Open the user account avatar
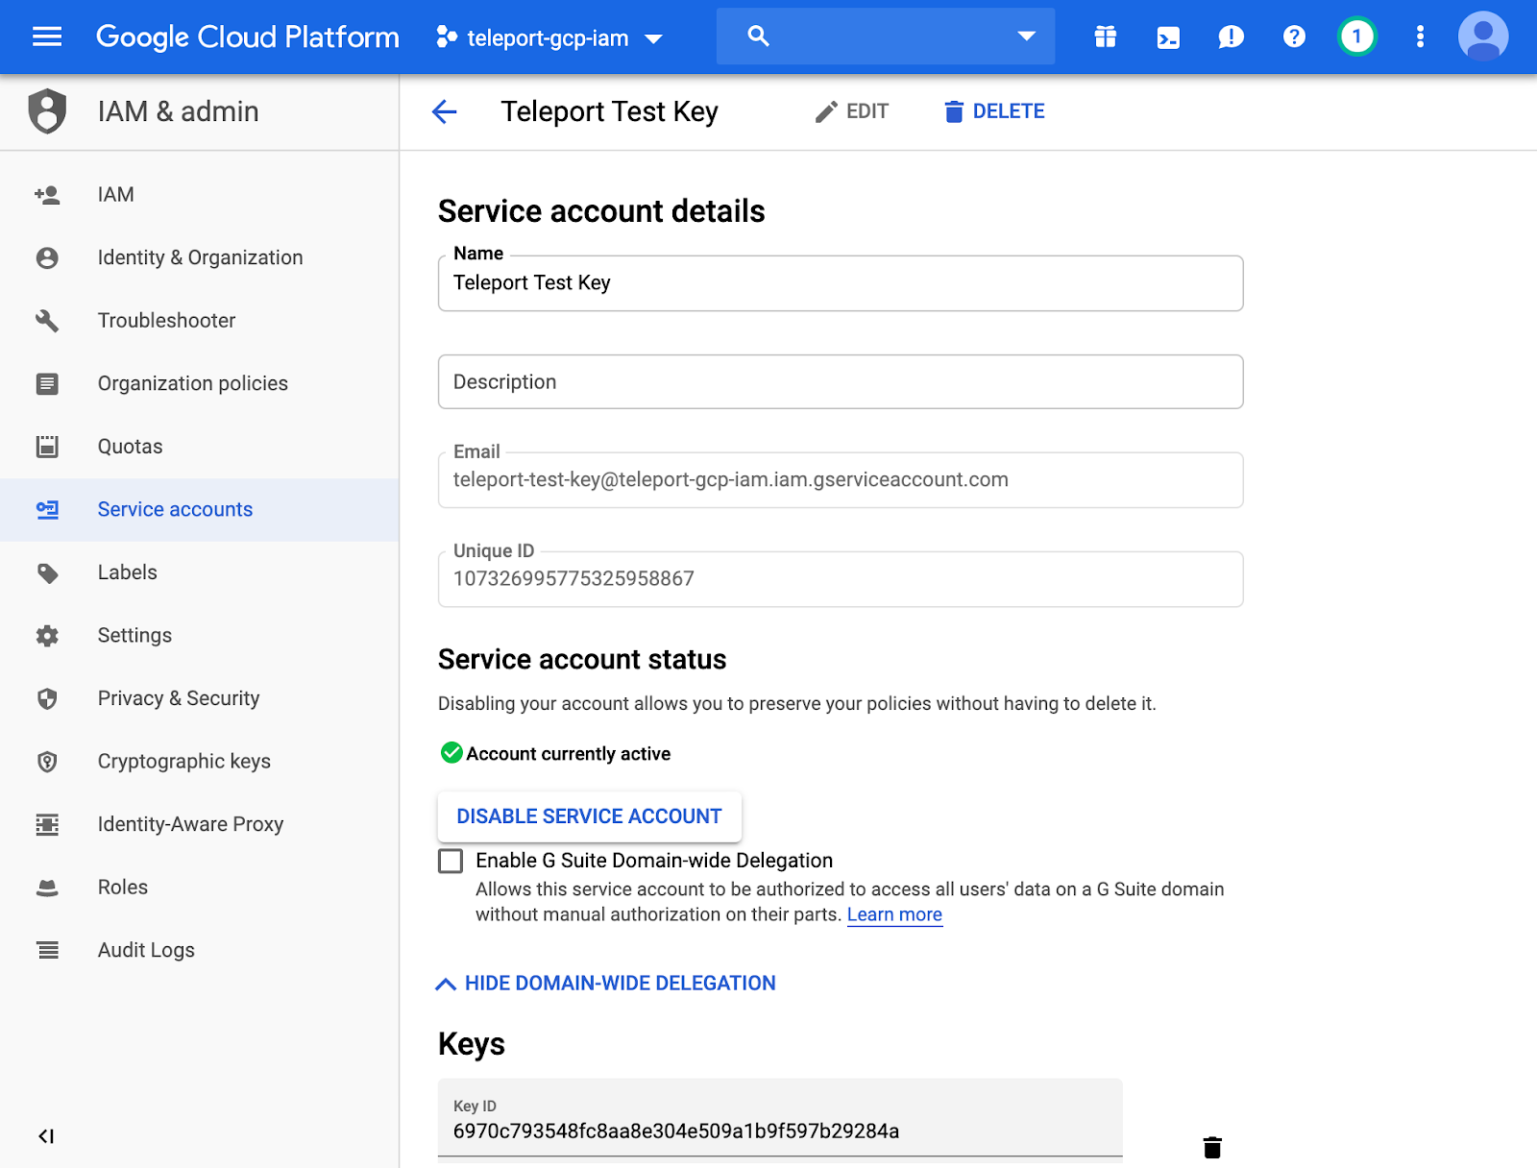Image resolution: width=1537 pixels, height=1168 pixels. 1483,36
